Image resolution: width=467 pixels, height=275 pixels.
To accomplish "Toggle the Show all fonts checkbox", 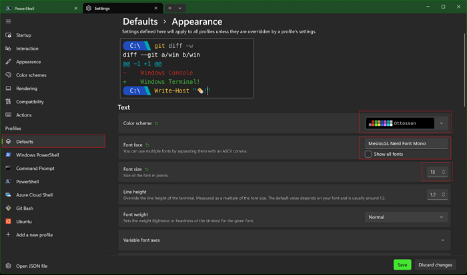I will (x=368, y=154).
